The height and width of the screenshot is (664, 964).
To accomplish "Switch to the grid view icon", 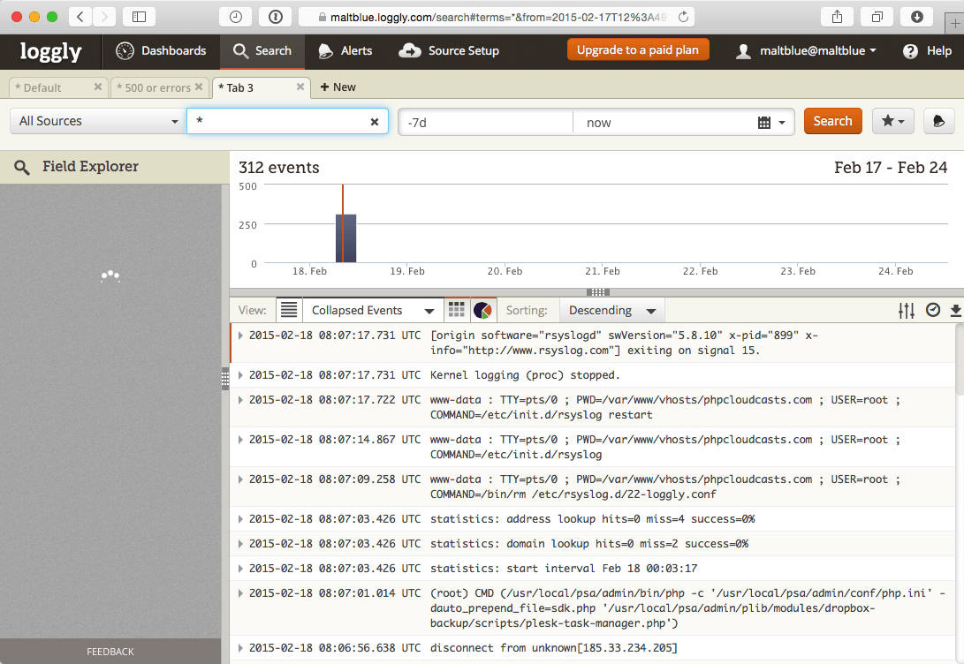I will pyautogui.click(x=456, y=310).
